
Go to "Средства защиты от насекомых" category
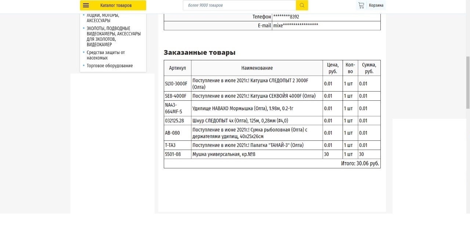(105, 55)
